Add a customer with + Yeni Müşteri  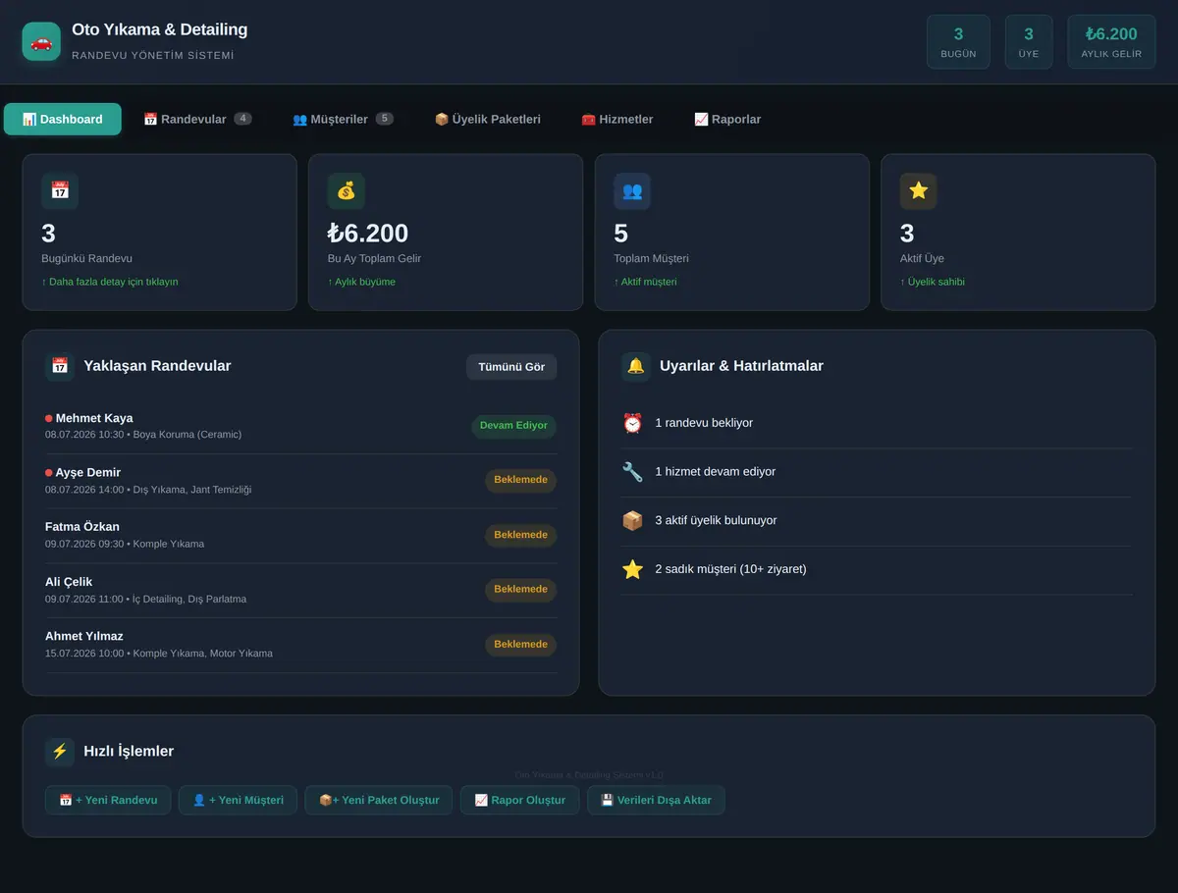click(238, 800)
